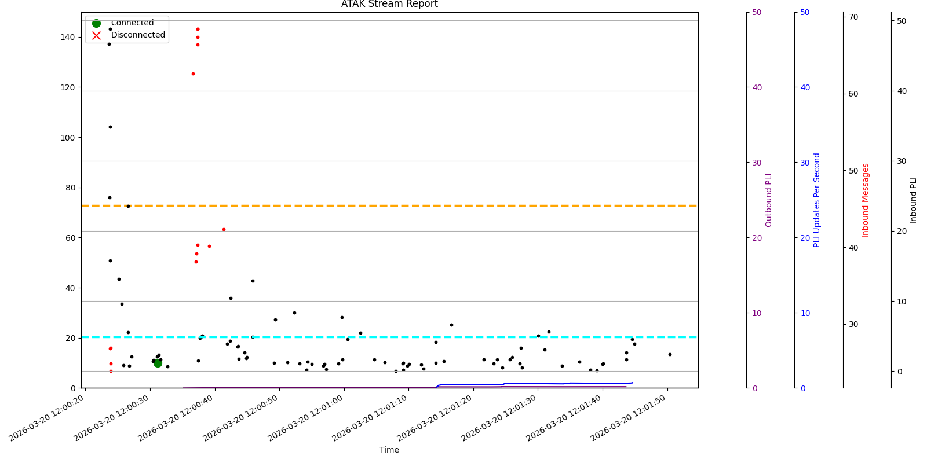Screen dimensions: 927x463
Task: Click the isolated red dot near 125
Action: pos(193,74)
